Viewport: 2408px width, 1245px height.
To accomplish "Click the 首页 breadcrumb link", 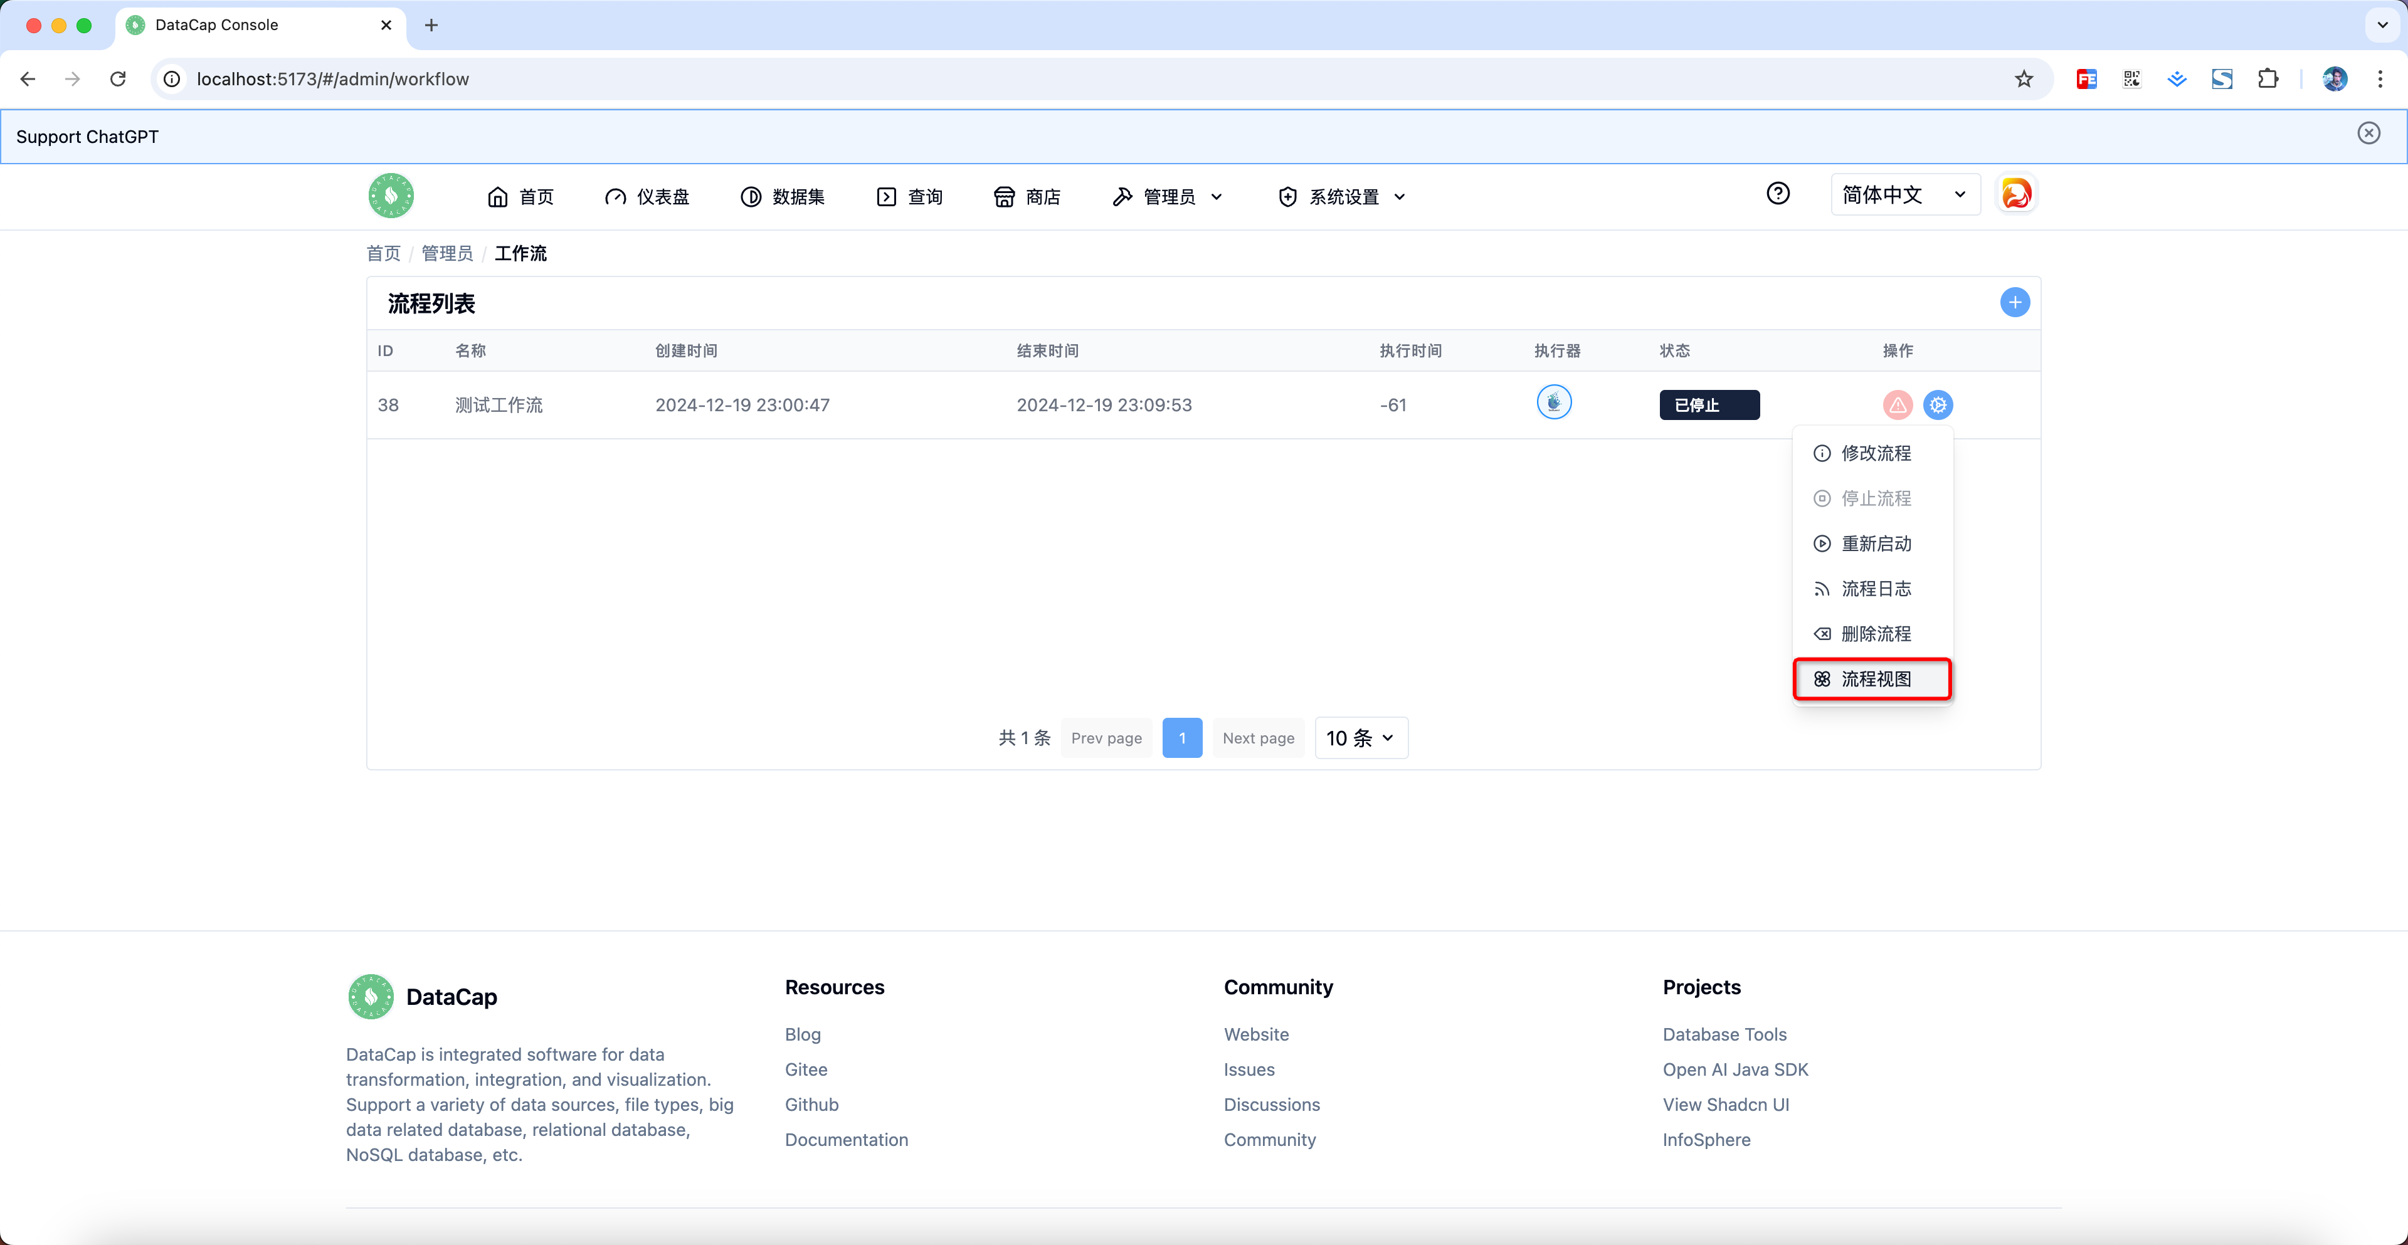I will pos(383,253).
